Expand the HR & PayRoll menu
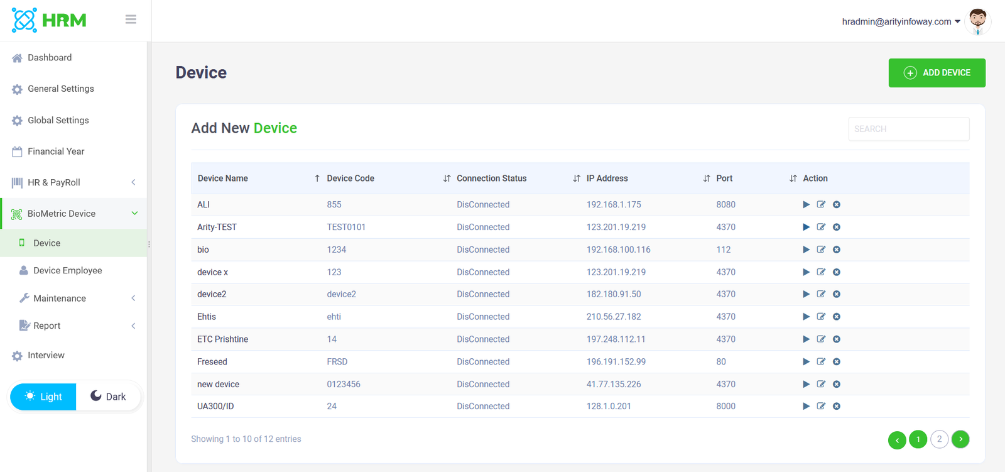1005x472 pixels. (73, 182)
